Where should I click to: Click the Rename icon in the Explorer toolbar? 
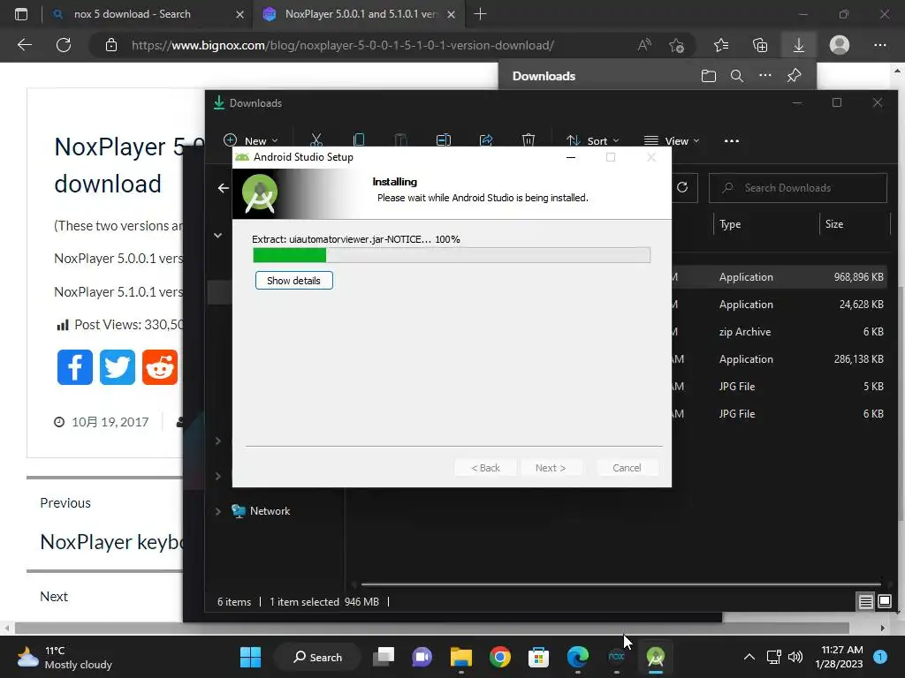[x=444, y=140]
